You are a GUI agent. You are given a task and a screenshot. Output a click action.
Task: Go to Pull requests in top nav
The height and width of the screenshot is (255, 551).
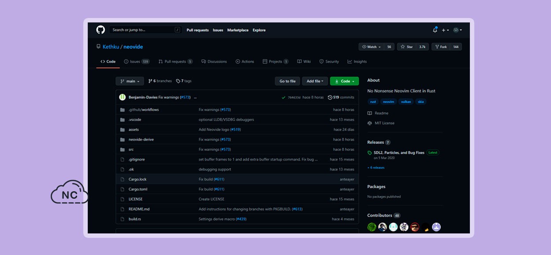tap(197, 30)
